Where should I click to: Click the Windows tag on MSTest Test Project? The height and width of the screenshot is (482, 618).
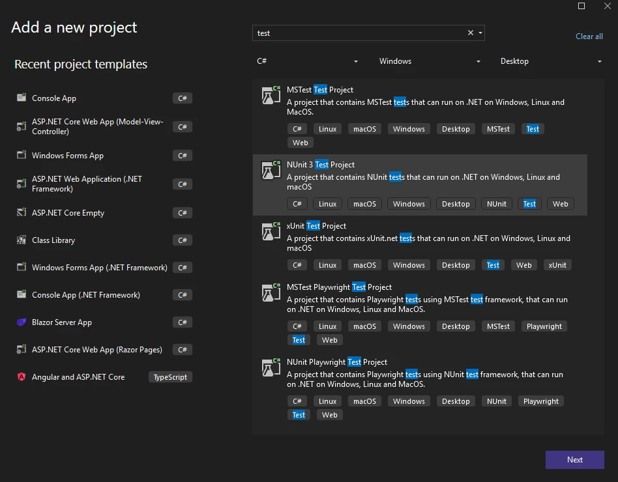[409, 129]
